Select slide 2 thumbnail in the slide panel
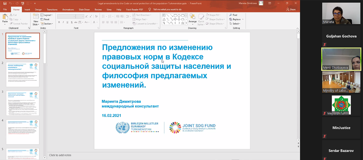 pyautogui.click(x=23, y=73)
